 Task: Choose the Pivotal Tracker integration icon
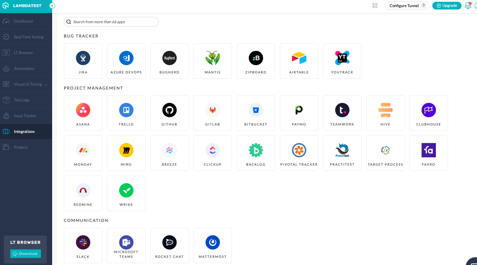click(x=299, y=150)
